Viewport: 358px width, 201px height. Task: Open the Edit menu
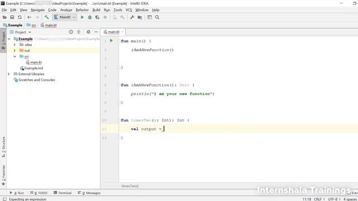(13, 10)
